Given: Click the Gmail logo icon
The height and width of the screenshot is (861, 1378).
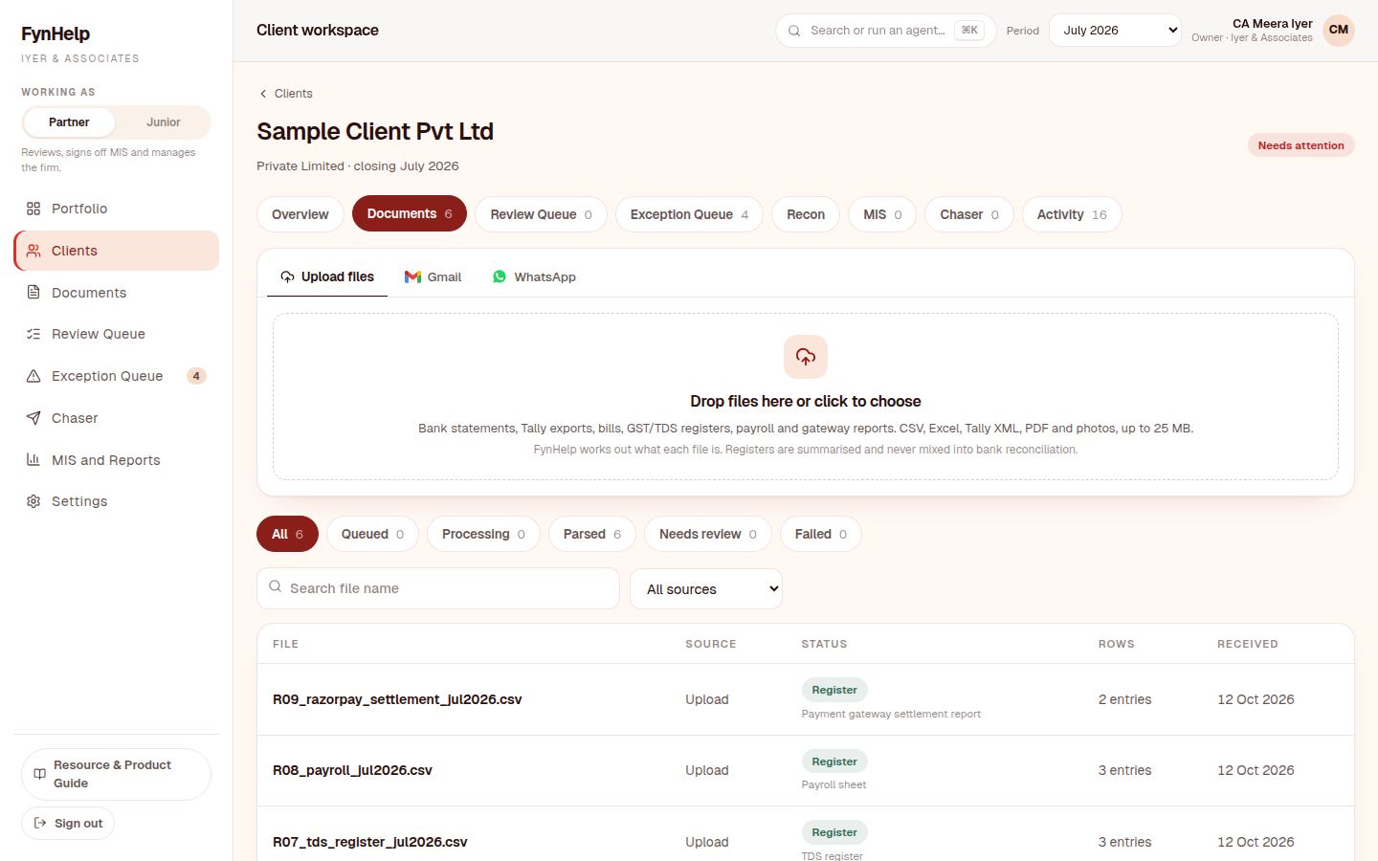Looking at the screenshot, I should (x=412, y=276).
